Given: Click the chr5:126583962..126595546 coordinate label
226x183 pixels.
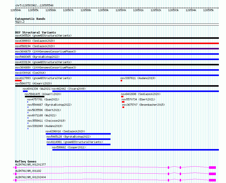Looking at the screenshot, I should click(x=34, y=5).
